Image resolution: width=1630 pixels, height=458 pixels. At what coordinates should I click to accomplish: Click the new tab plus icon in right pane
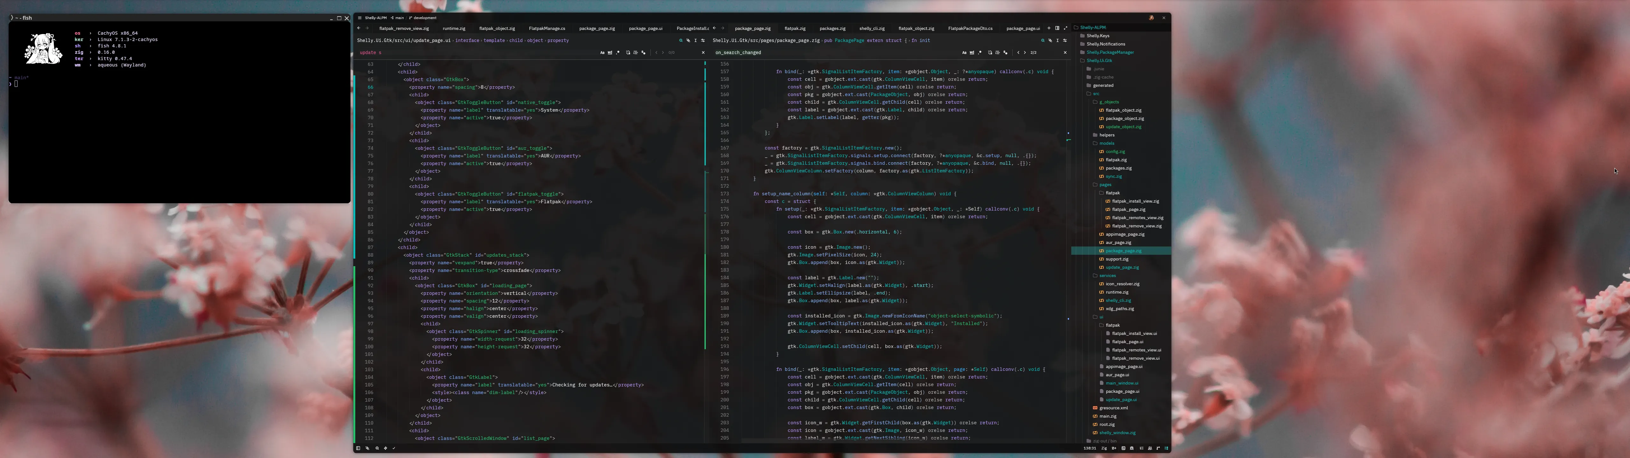click(1049, 29)
